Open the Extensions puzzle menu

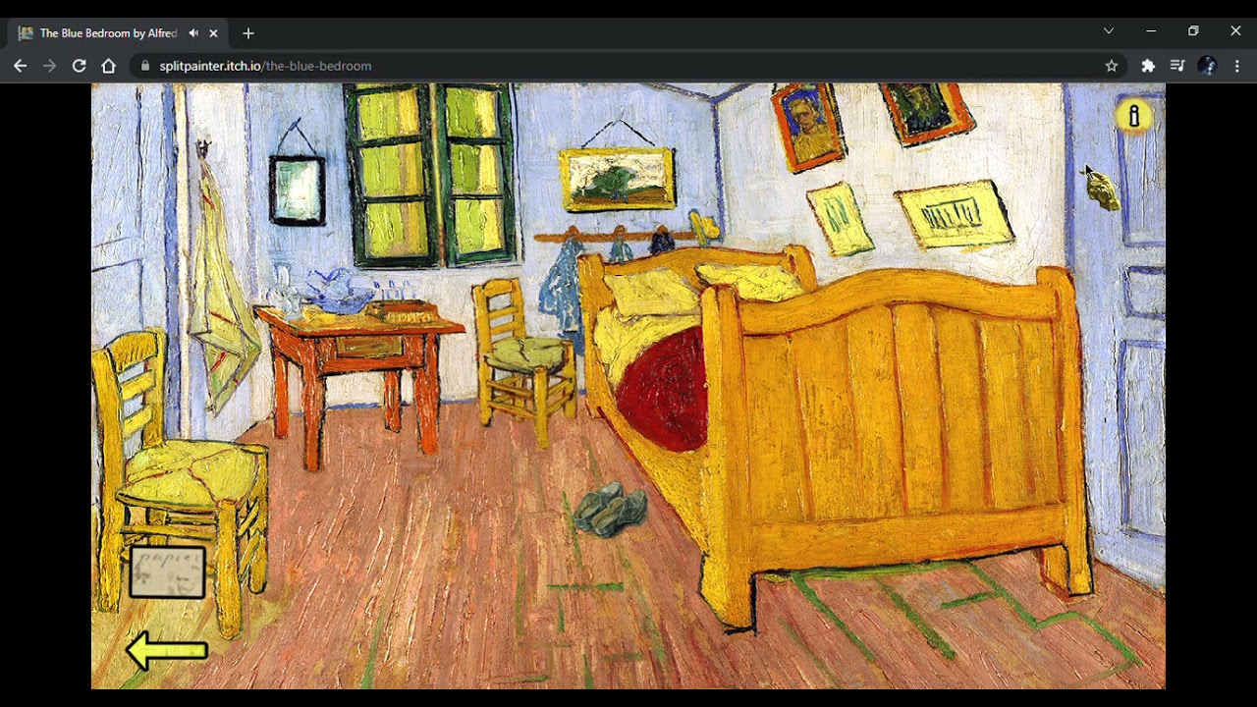pyautogui.click(x=1148, y=66)
